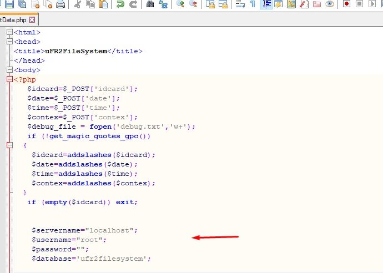Screen dimensions: 383x273
Task: Click the $database='ufr2filesystem' line
Action: 92,259
